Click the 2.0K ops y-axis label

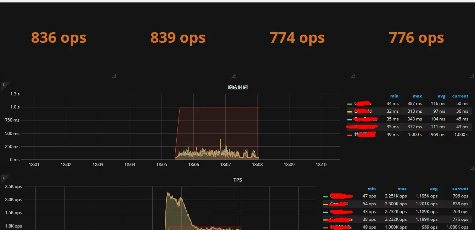pos(13,200)
